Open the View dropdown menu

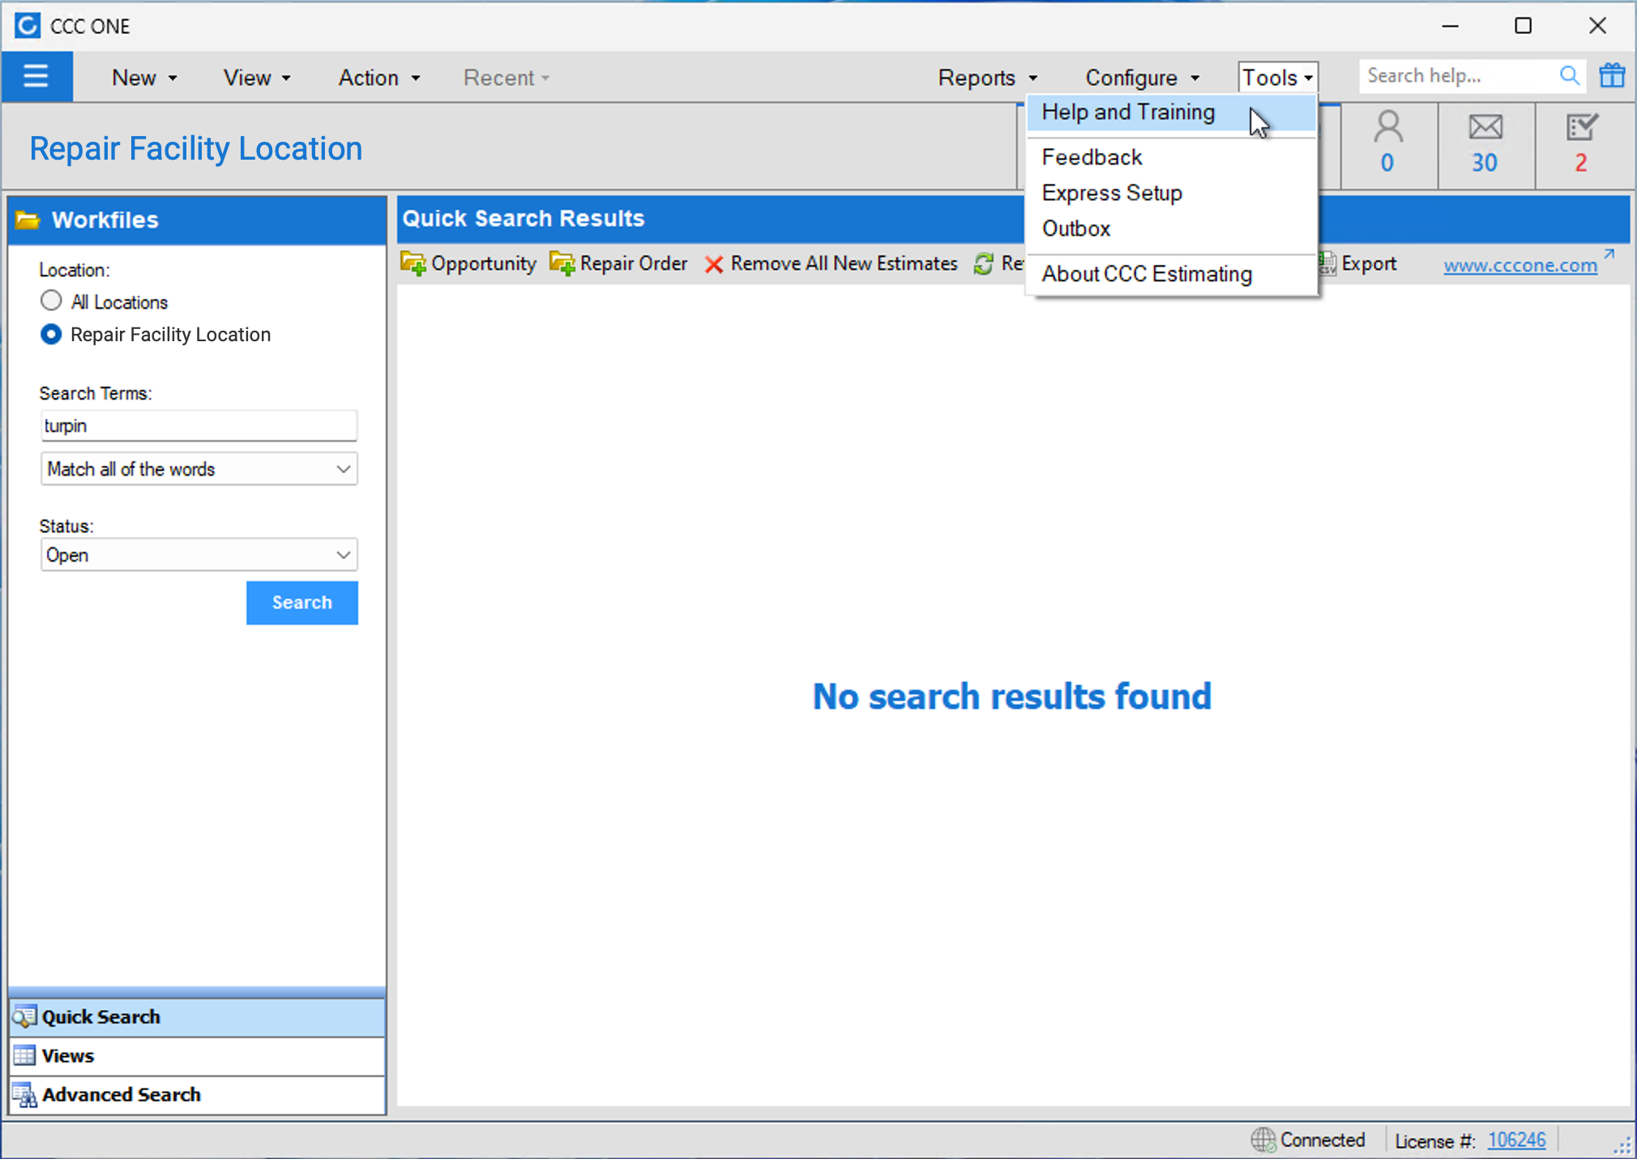257,78
